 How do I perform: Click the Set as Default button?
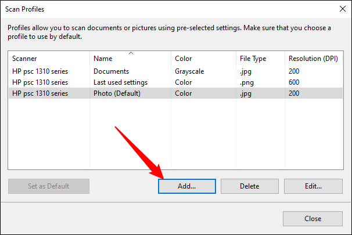49,186
